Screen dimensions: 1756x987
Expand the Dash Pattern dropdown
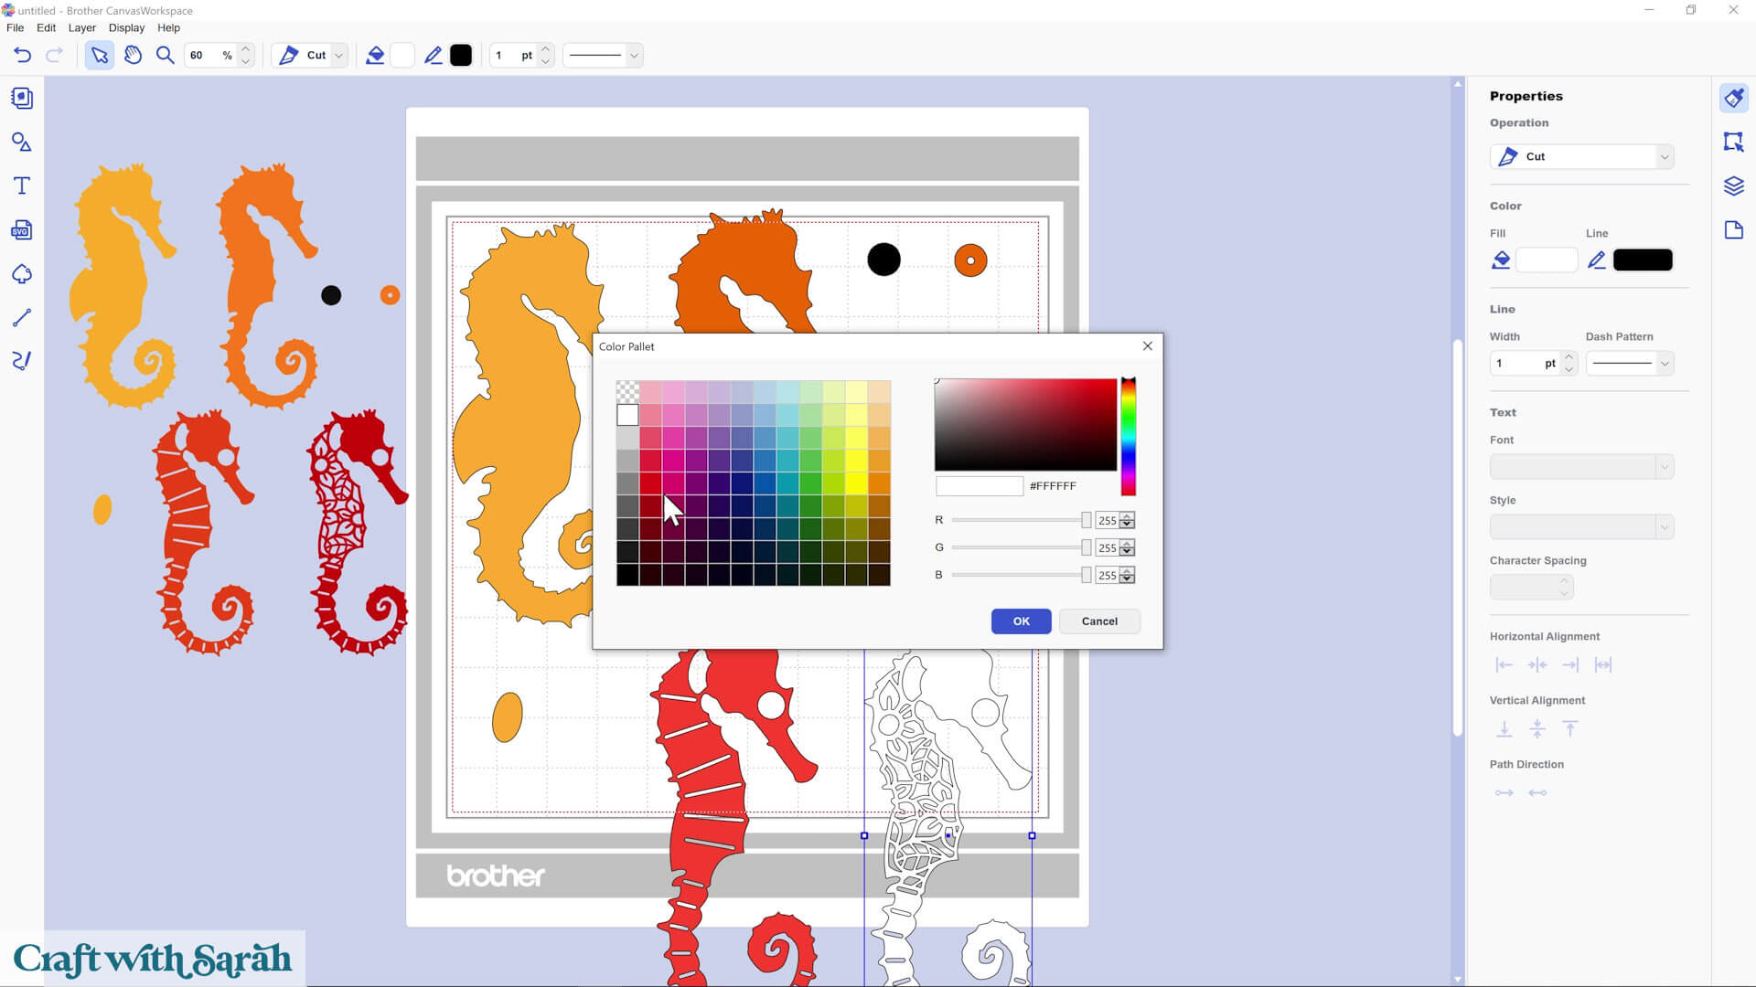coord(1665,364)
